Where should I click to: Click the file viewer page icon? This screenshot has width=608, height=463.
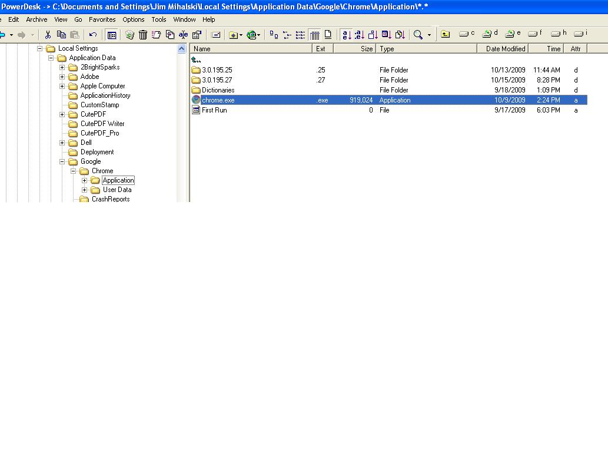328,35
